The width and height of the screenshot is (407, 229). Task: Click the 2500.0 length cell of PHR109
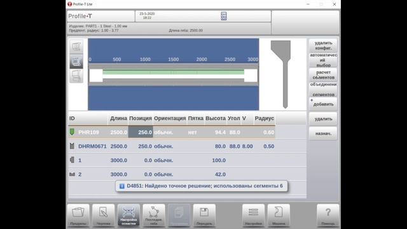119,132
